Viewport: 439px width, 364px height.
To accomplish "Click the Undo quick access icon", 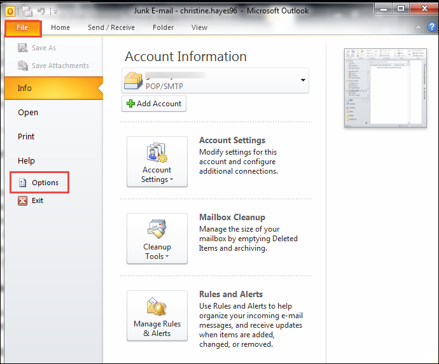I will (41, 11).
